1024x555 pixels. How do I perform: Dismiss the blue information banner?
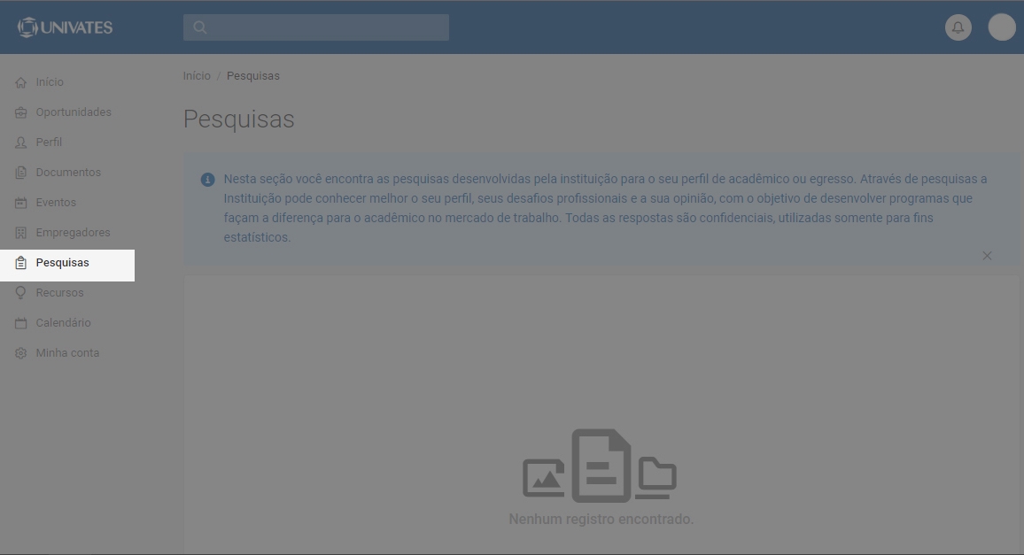[x=987, y=256]
